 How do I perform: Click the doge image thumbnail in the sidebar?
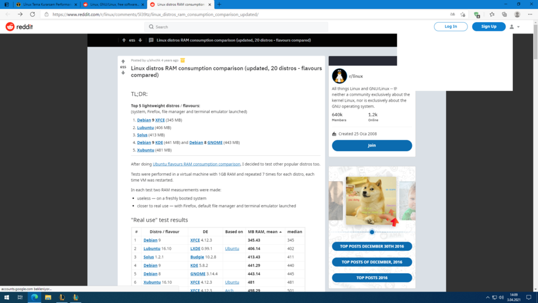pyautogui.click(x=371, y=201)
